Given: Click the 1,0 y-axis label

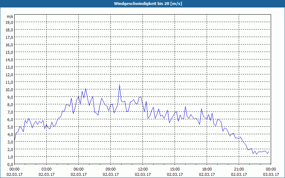Looking at the screenshot, I should pos(10,157).
